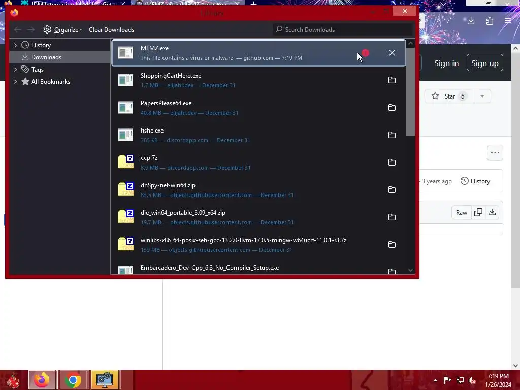This screenshot has width=520, height=390.
Task: Select dnSpy-net-win64.zip download entry
Action: [258, 190]
